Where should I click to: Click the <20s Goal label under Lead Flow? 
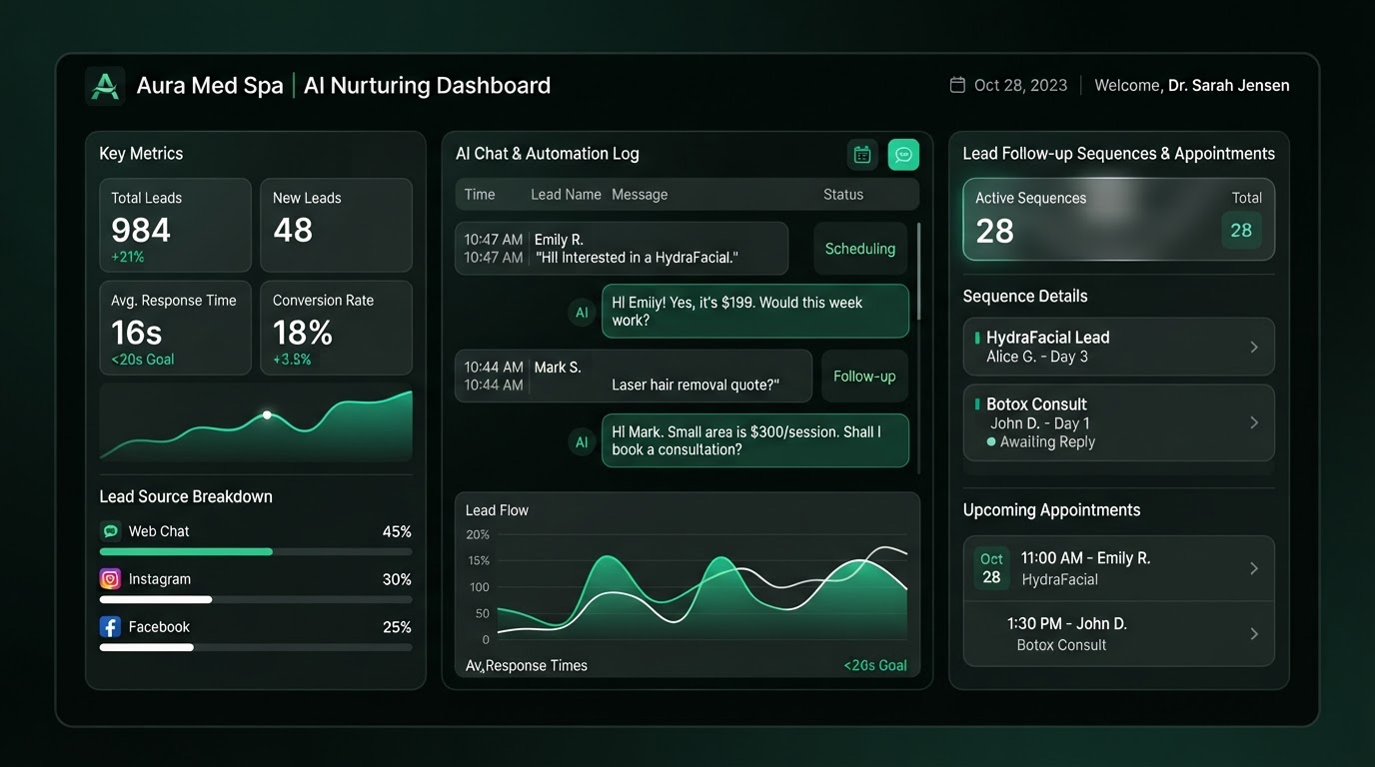tap(875, 665)
